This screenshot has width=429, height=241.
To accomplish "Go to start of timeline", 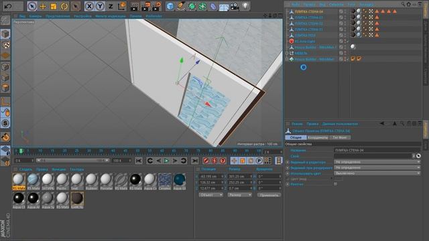I will point(139,161).
